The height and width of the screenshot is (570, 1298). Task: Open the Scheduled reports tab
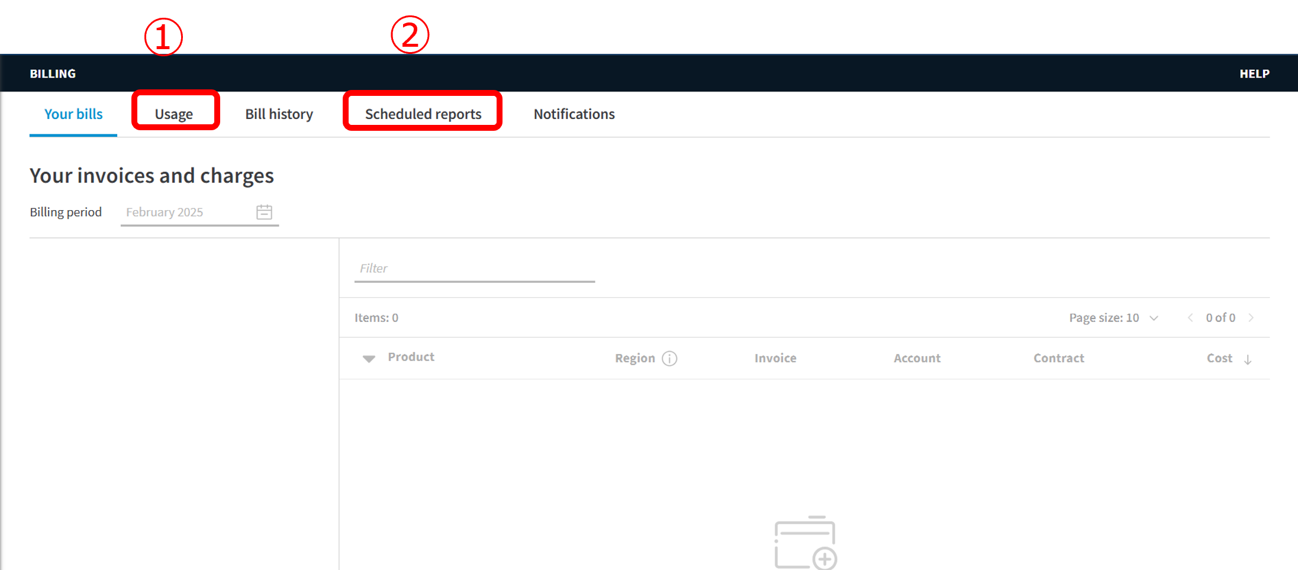(423, 114)
